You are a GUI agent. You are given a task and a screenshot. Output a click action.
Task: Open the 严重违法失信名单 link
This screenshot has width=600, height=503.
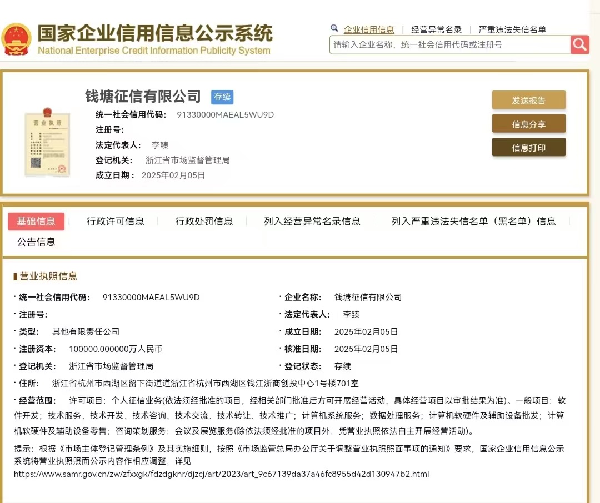pyautogui.click(x=512, y=30)
